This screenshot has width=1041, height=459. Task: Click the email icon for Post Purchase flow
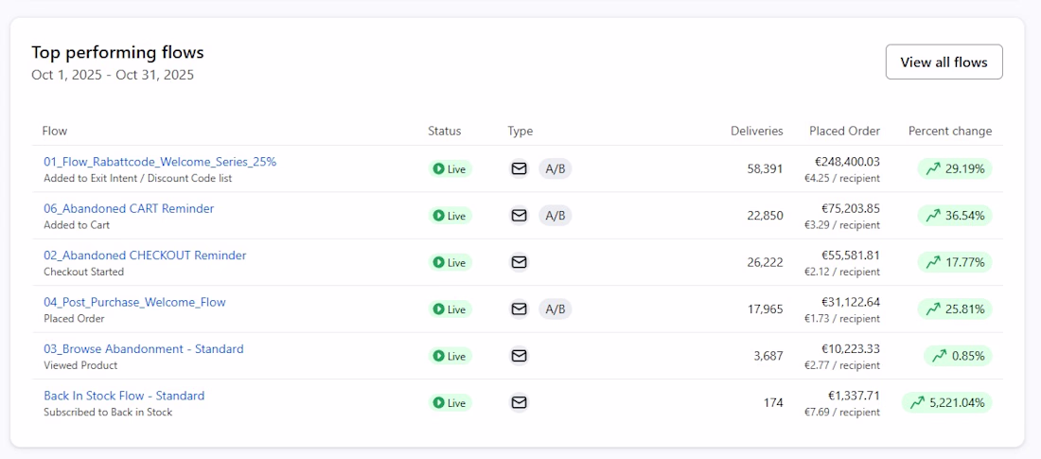coord(519,309)
